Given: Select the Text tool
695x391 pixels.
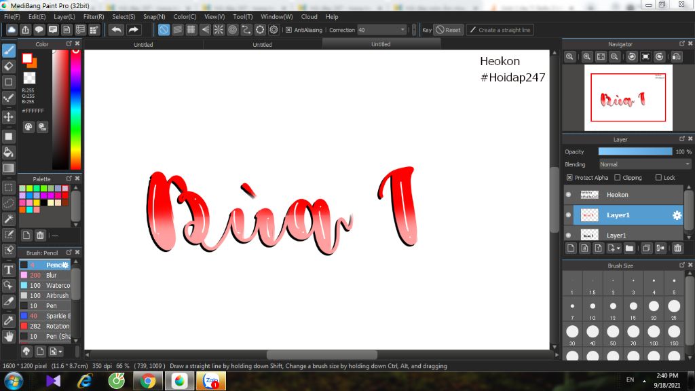Looking at the screenshot, I should point(9,269).
